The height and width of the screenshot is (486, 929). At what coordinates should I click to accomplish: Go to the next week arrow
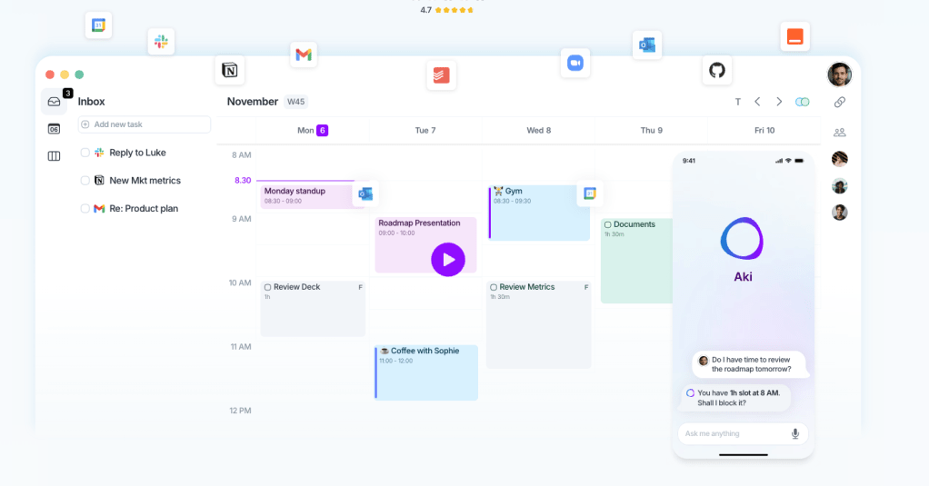779,102
